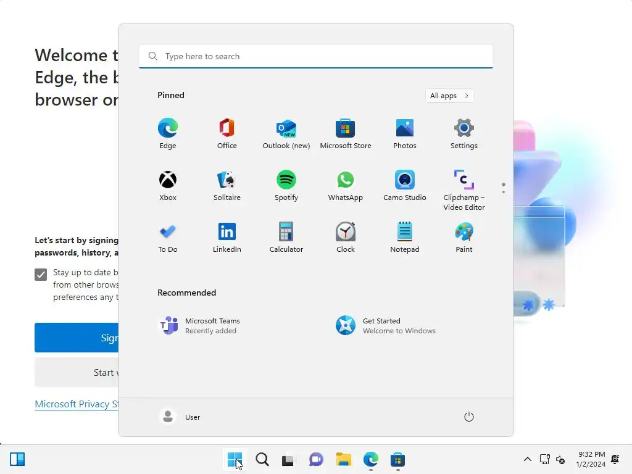Open Chat in taskbar
Viewport: 632px width, 474px height.
click(x=316, y=459)
